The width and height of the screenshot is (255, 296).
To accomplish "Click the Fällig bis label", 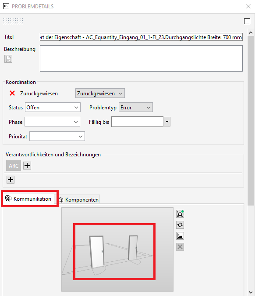I will coord(99,122).
